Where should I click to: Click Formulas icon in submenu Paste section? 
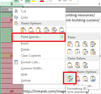(x=77, y=44)
